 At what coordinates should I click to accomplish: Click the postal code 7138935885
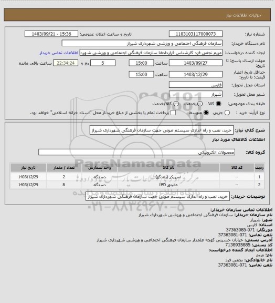coord(238,245)
